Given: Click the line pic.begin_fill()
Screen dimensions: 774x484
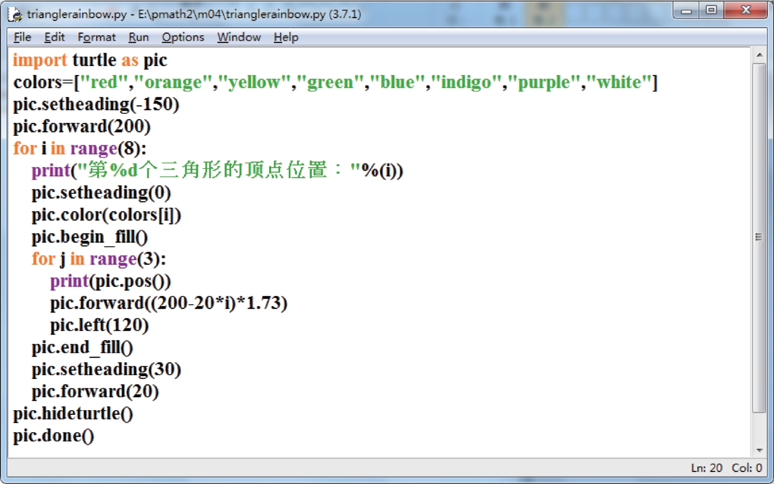Looking at the screenshot, I should click(x=90, y=237).
